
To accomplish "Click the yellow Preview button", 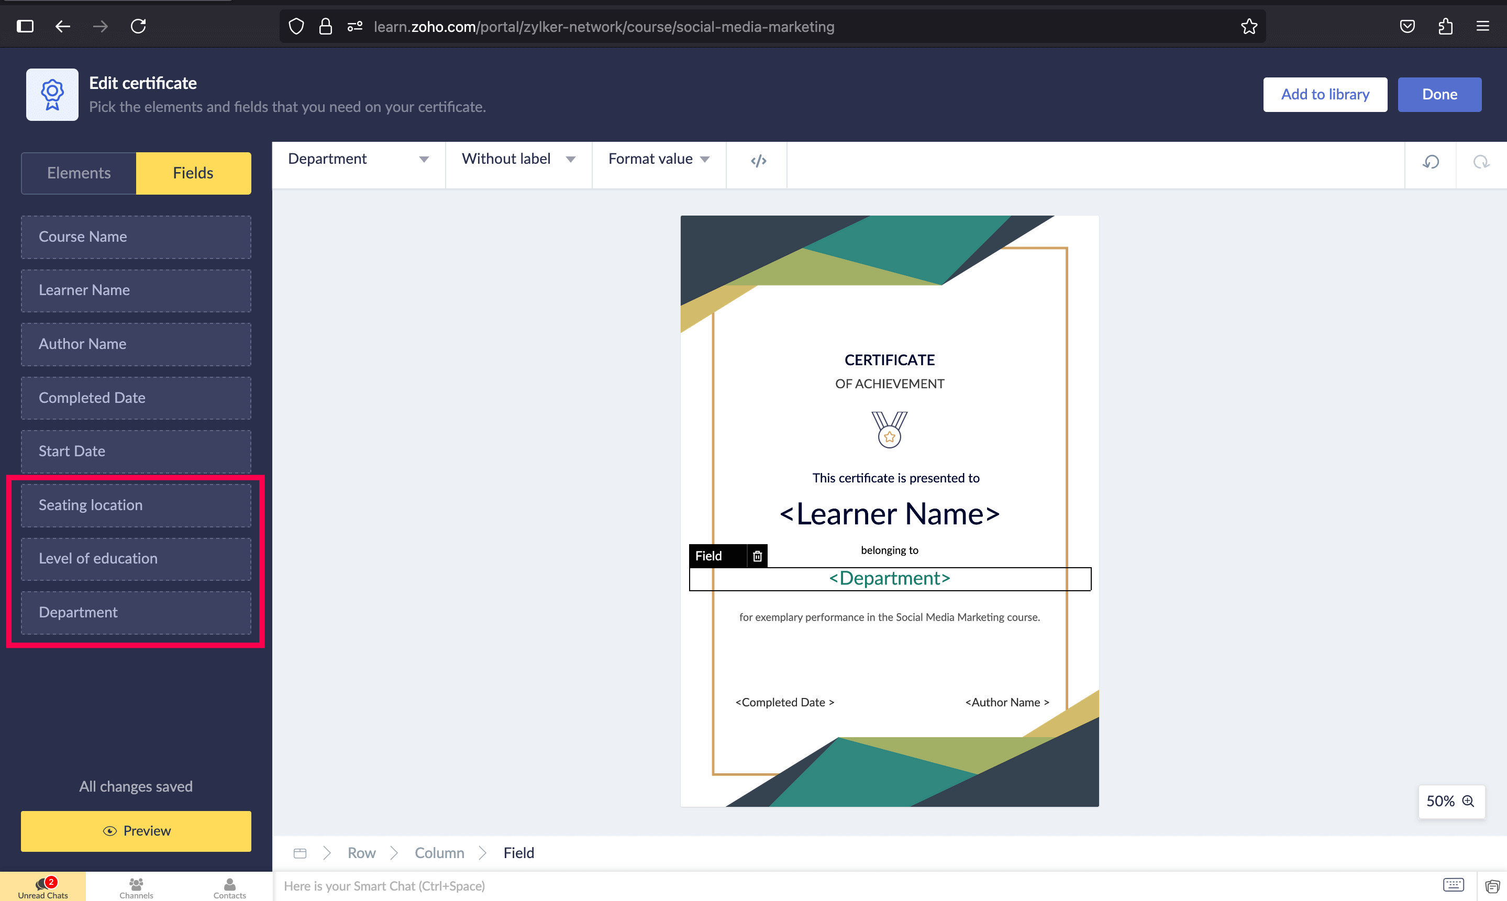I will (x=136, y=830).
